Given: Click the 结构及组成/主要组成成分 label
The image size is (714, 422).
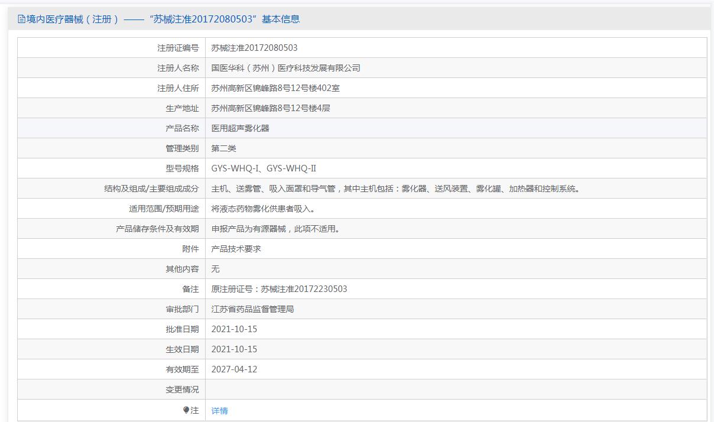Looking at the screenshot, I should tap(151, 189).
